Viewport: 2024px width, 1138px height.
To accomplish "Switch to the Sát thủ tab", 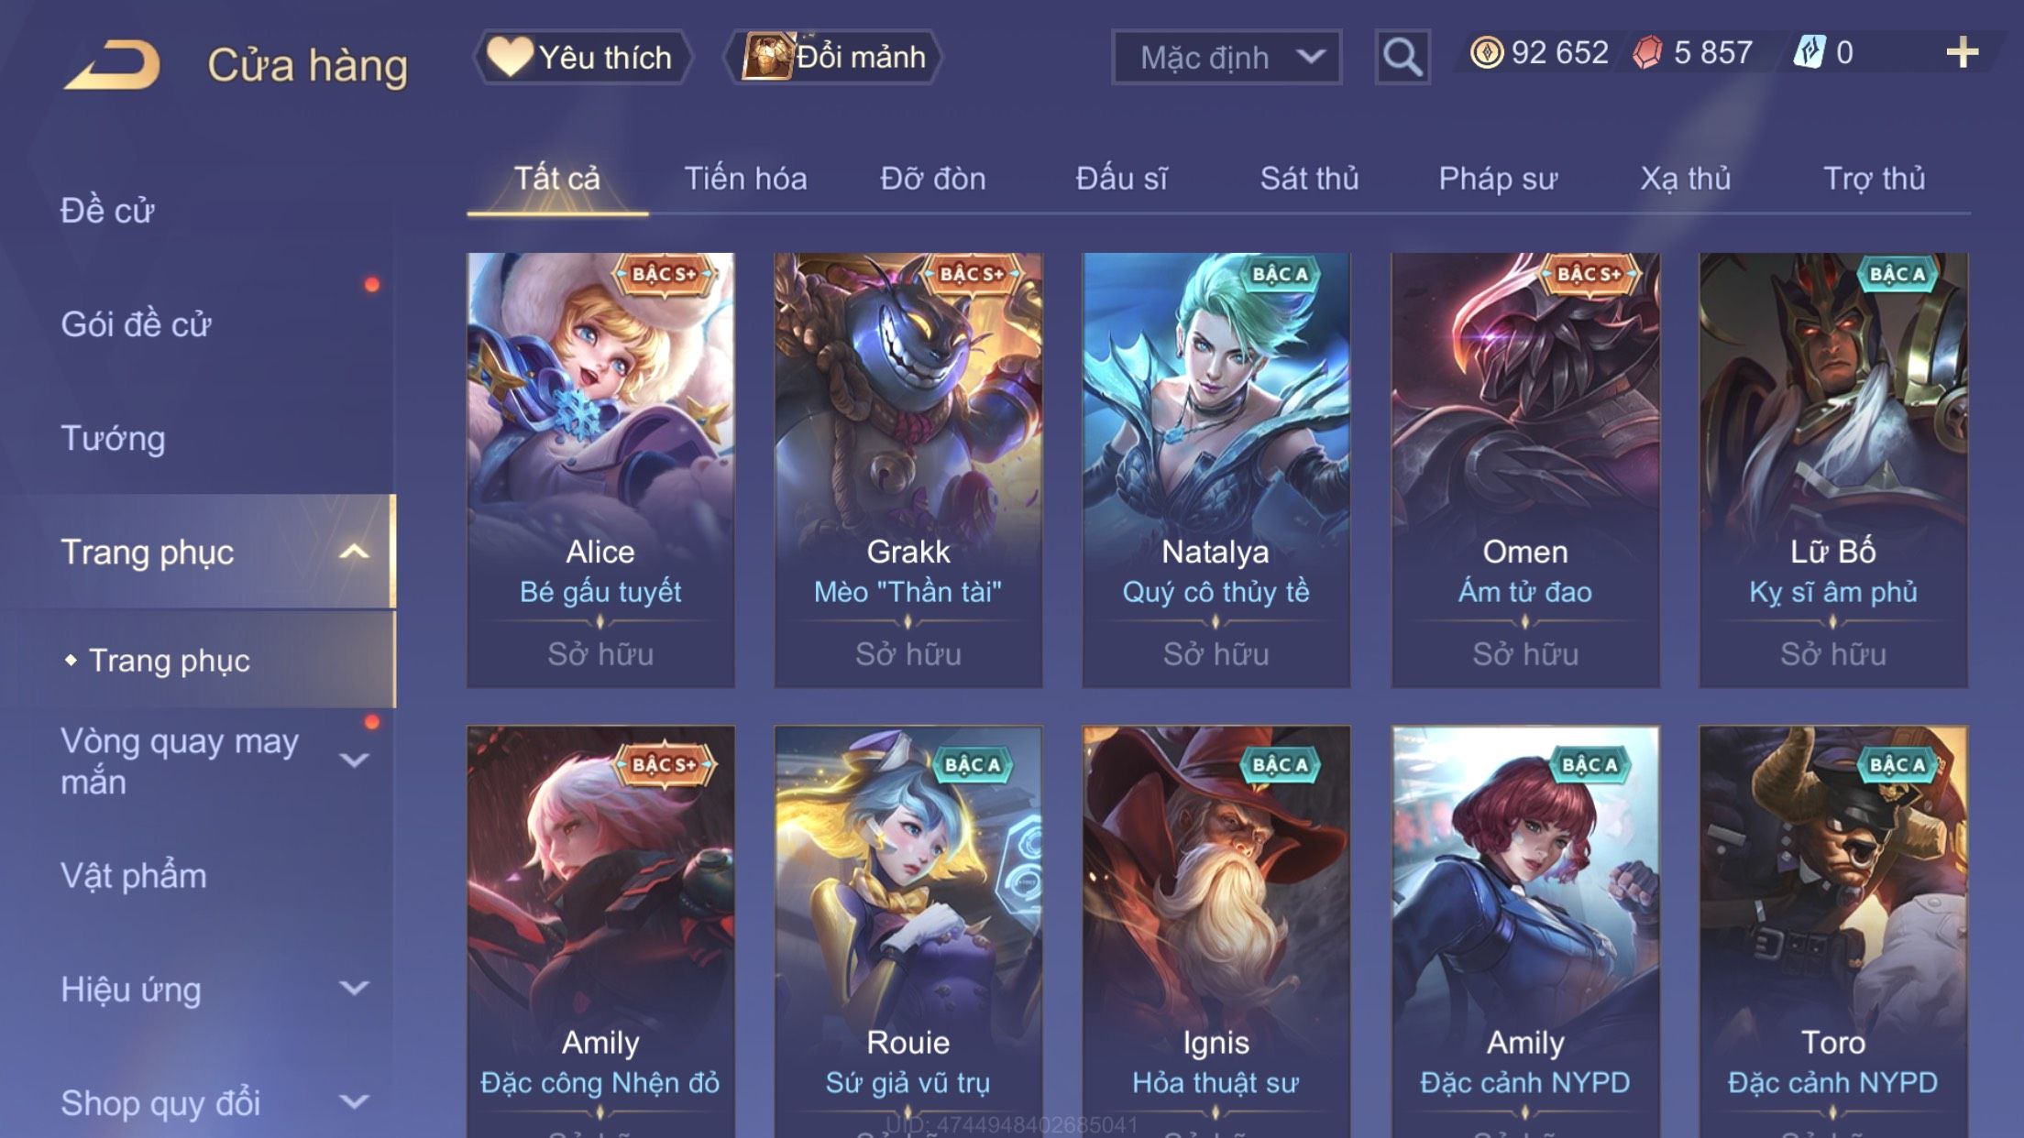I will pos(1309,178).
